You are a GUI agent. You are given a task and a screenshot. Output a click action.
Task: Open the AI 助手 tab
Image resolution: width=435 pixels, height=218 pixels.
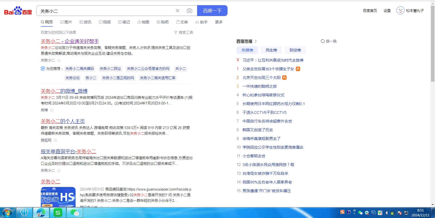point(201,22)
